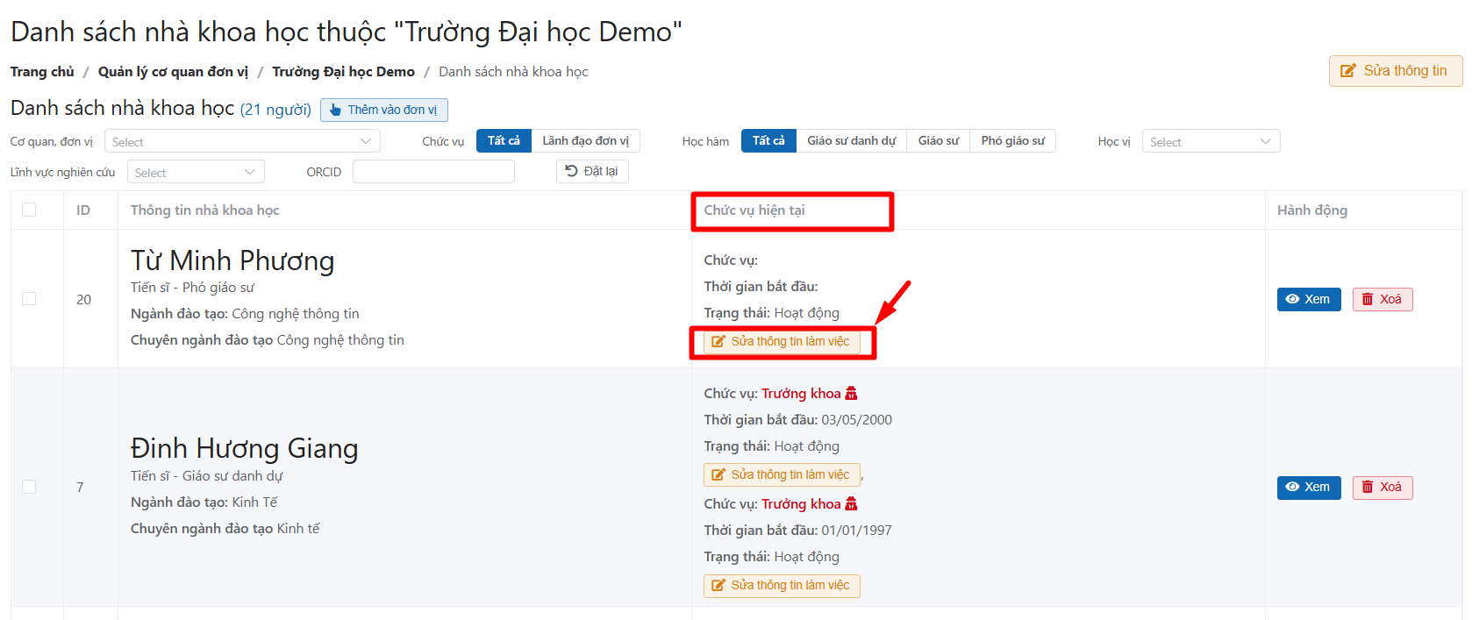This screenshot has height=620, width=1472.
Task: Click the pointer hand icon on Thêm vào đơn vị
Action: (335, 110)
